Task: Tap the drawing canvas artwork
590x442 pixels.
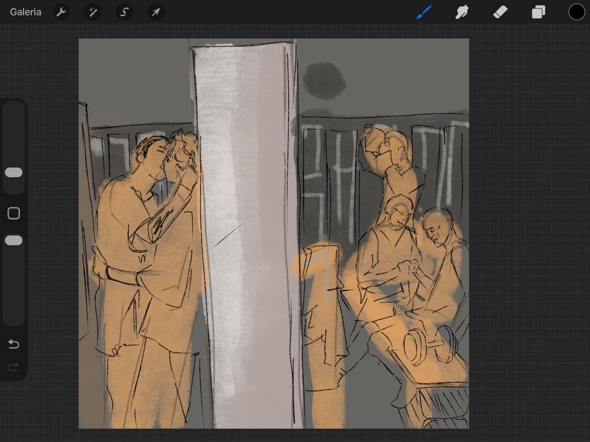Action: [274, 233]
